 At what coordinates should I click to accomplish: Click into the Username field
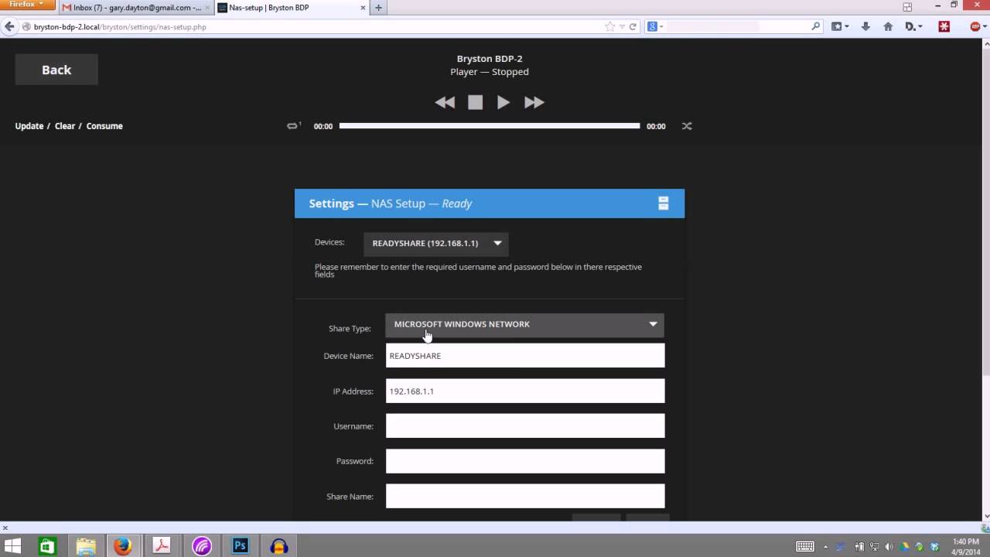[525, 425]
